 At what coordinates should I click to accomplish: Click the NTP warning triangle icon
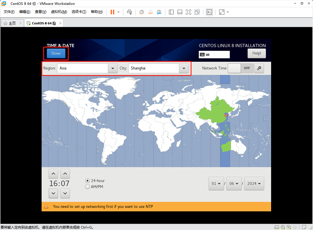(x=46, y=207)
